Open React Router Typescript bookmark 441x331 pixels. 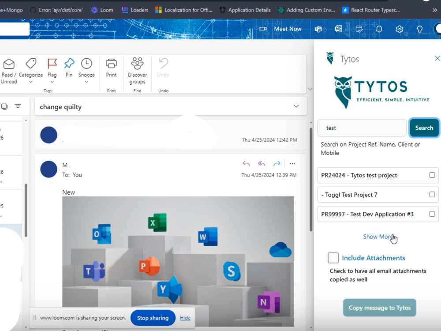[371, 10]
